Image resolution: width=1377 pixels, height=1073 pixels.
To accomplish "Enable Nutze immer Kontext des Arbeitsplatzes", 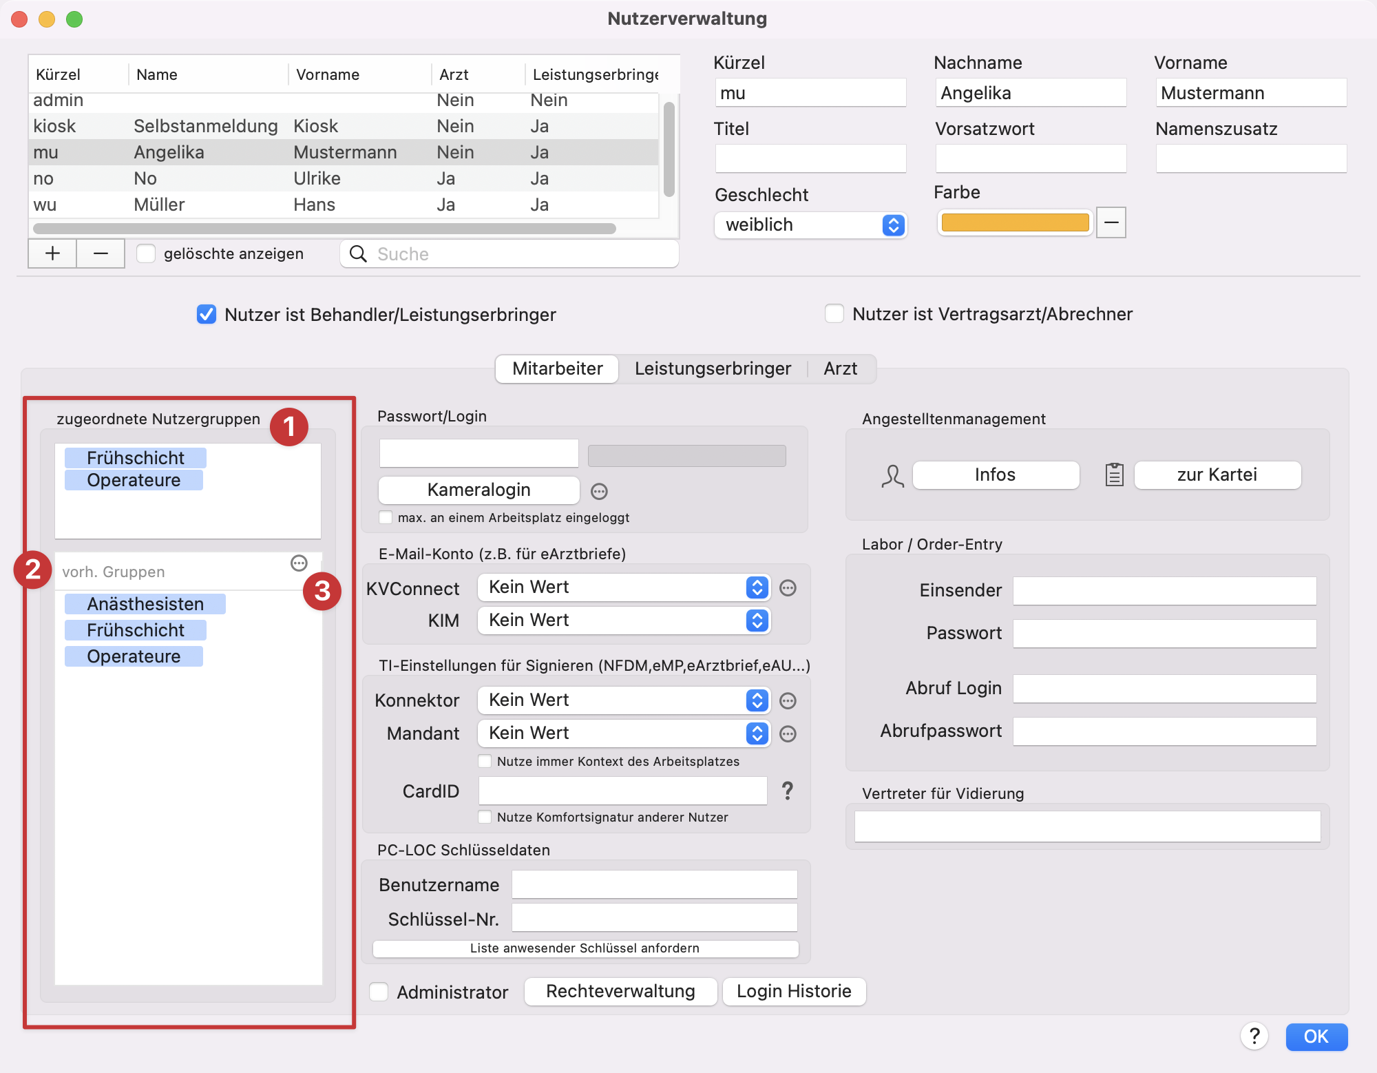I will coord(485,761).
